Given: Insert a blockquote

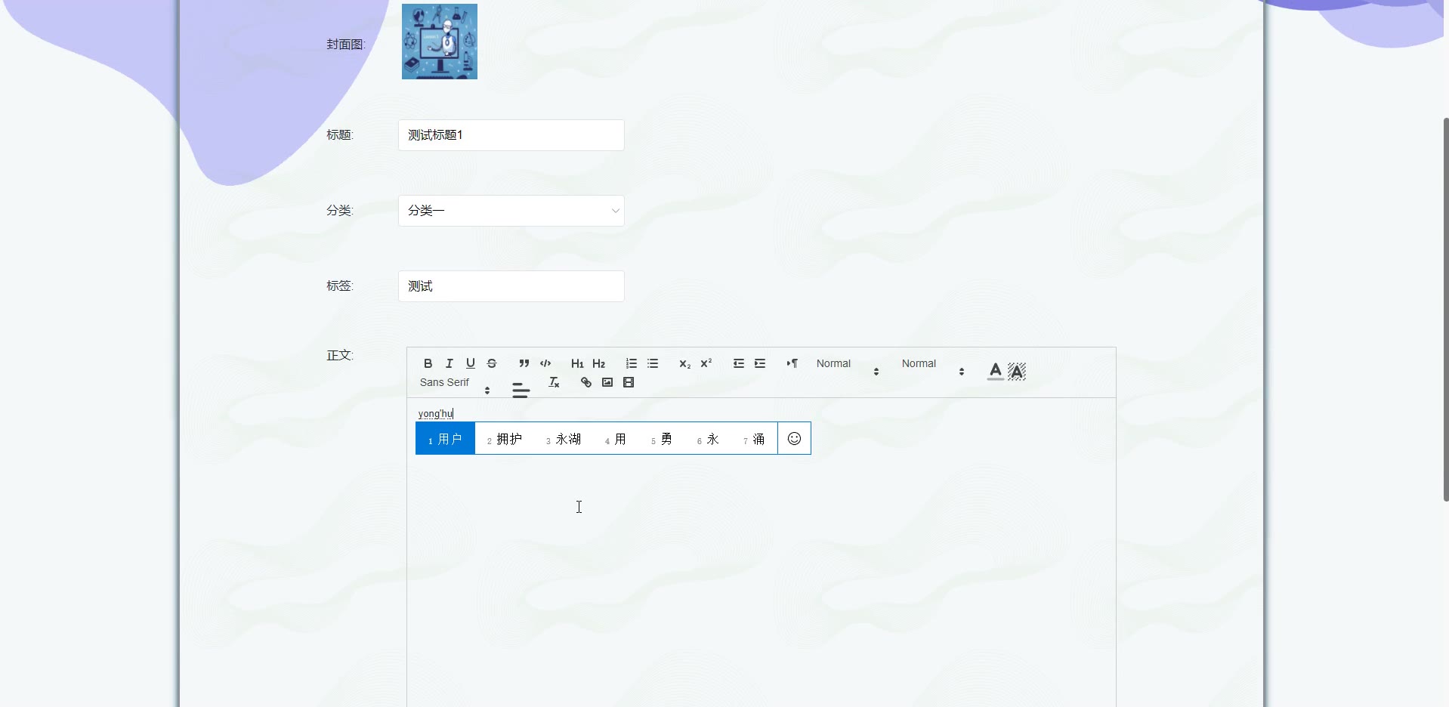Looking at the screenshot, I should pyautogui.click(x=524, y=363).
